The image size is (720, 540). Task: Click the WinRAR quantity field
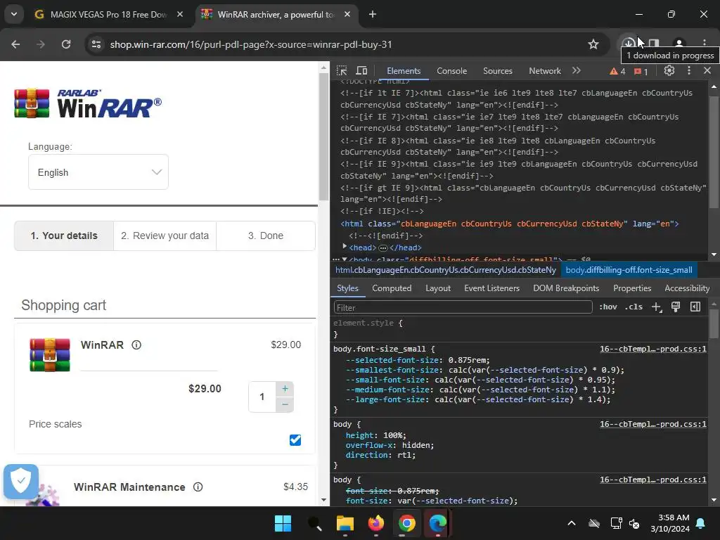click(x=262, y=397)
